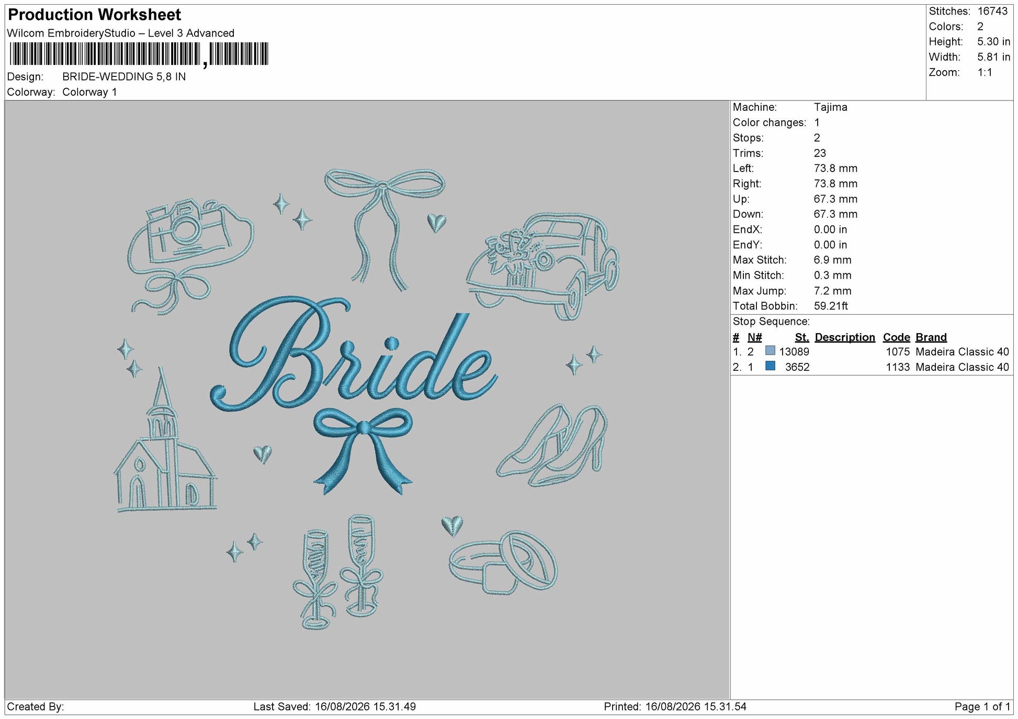Screen dimensions: 1018x719
Task: Click the N# column header
Action: point(754,337)
